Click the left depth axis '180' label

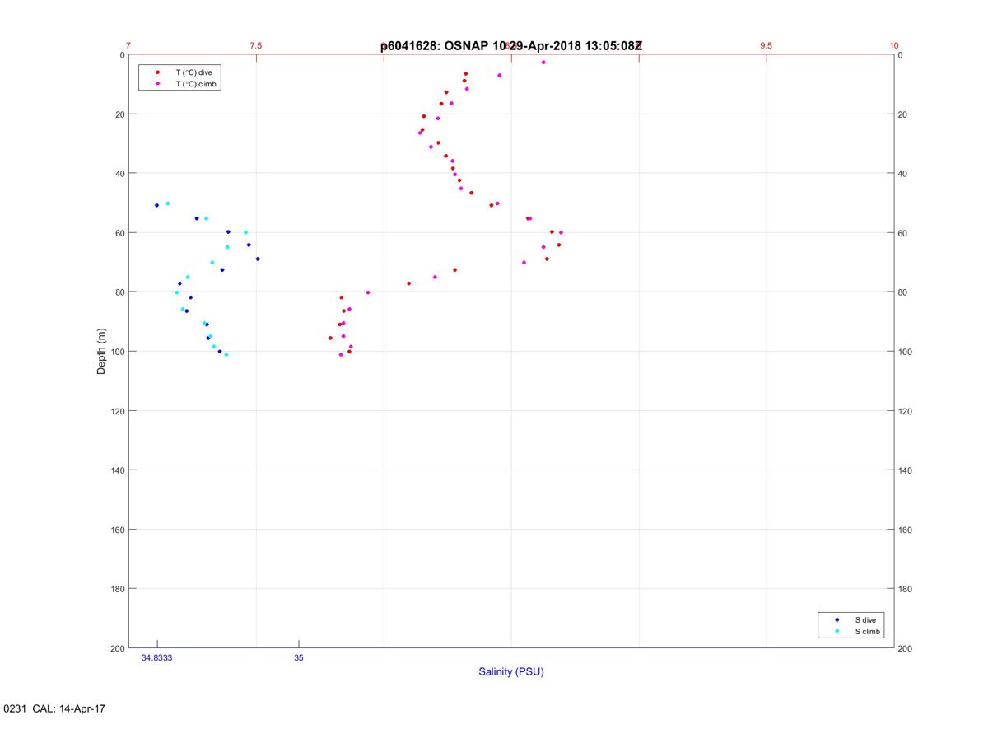tap(117, 589)
